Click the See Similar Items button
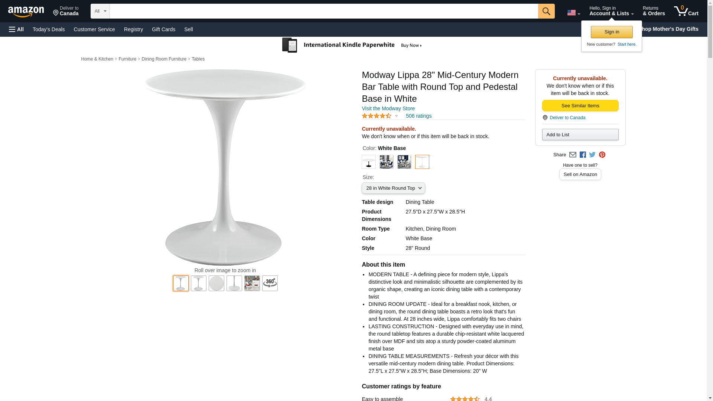This screenshot has width=713, height=401. 580,106
